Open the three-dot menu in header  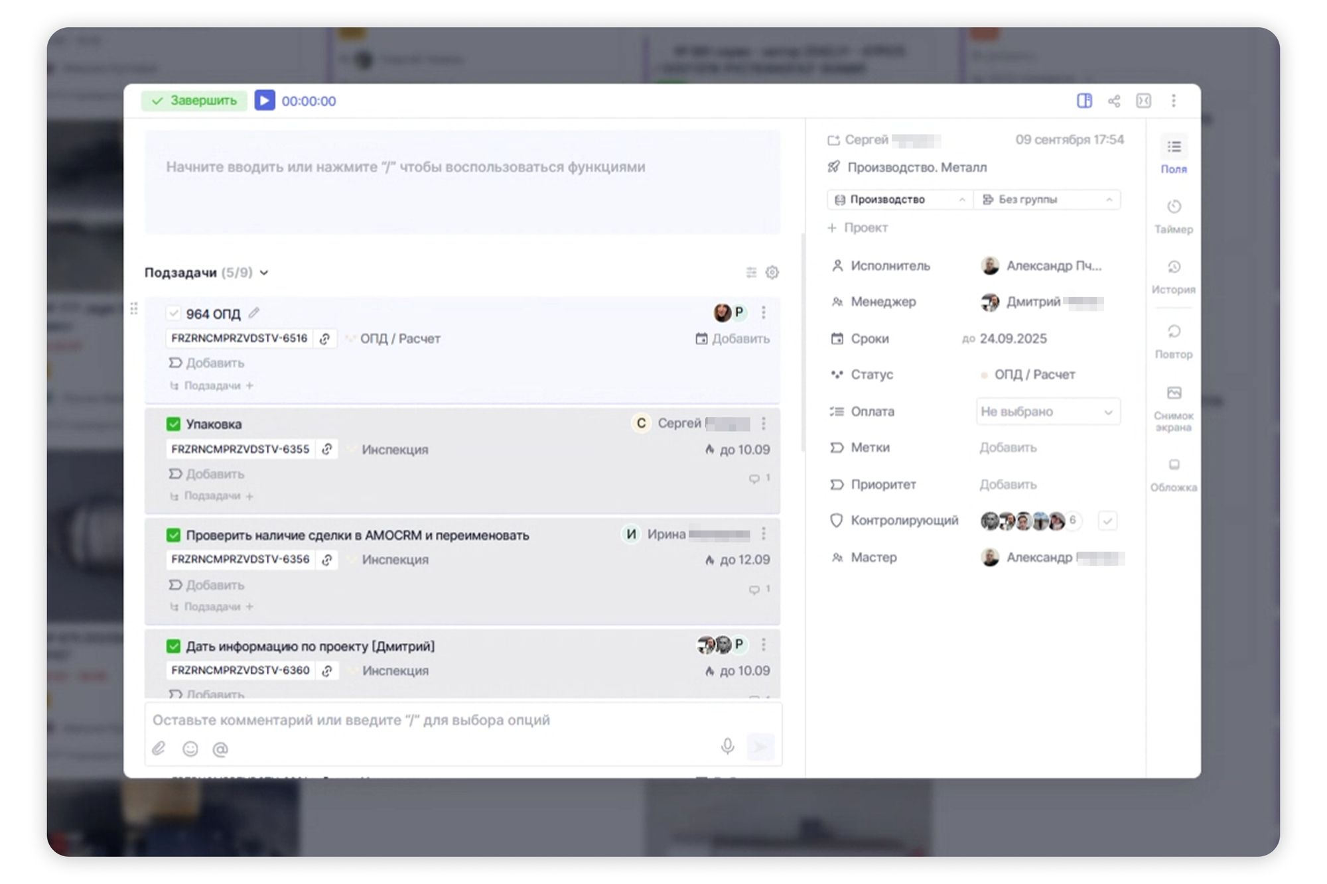[1173, 101]
